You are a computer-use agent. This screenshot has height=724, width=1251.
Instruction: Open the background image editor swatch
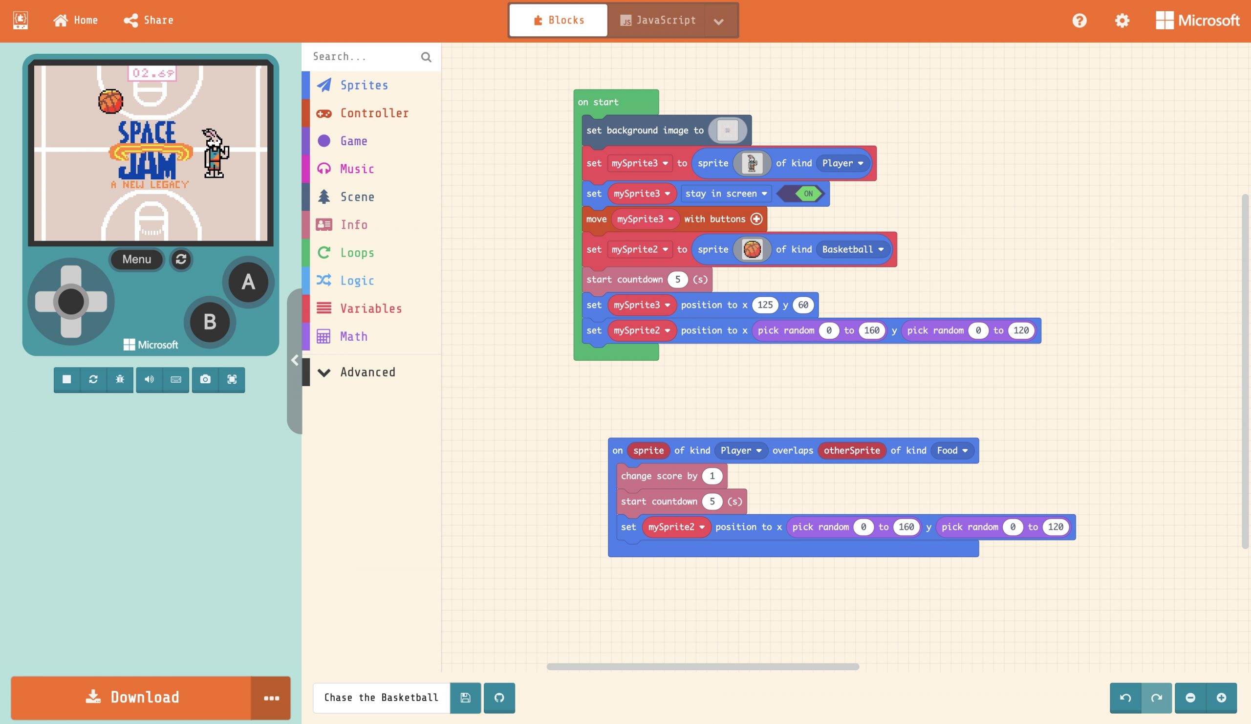pos(727,131)
